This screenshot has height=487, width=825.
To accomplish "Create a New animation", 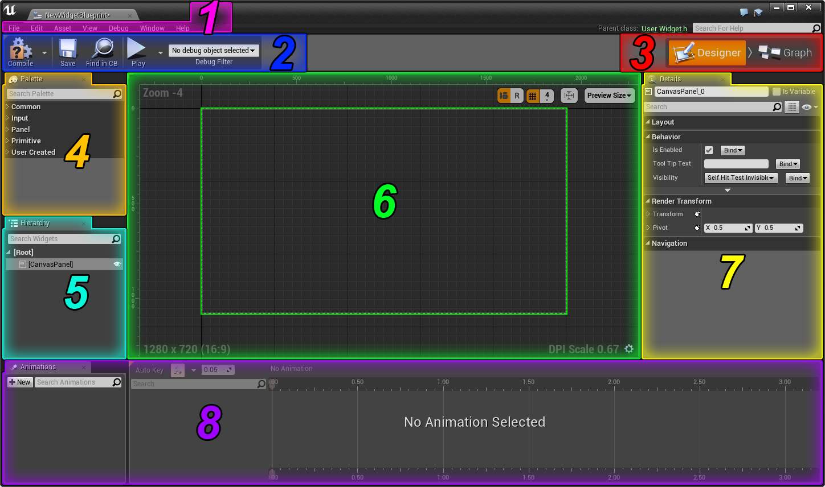I will 20,382.
